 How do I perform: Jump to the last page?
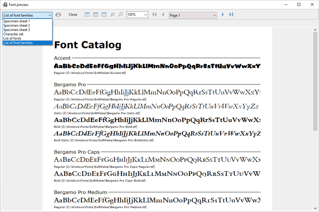[x=231, y=15]
